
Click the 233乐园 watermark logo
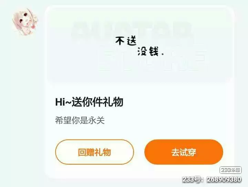[230, 170]
